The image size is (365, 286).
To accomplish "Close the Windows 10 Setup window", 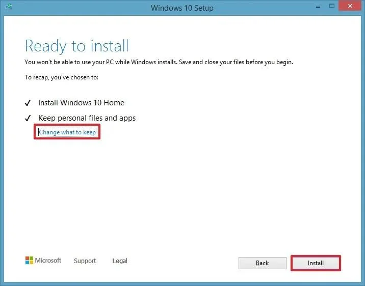I will (x=350, y=6).
